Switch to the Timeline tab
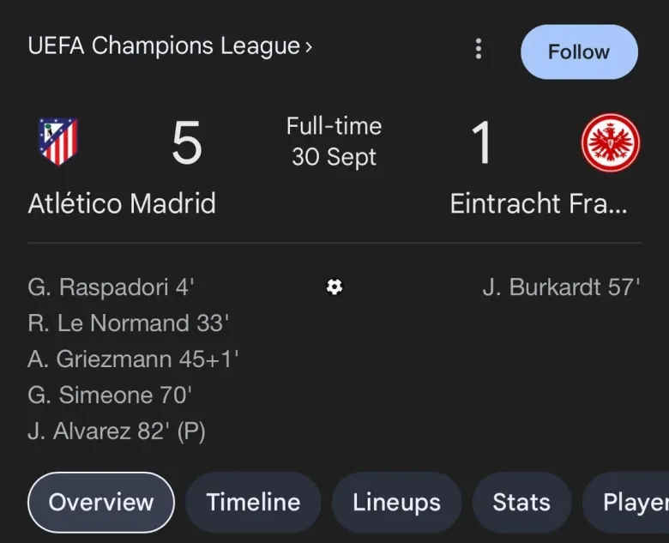 pyautogui.click(x=253, y=502)
